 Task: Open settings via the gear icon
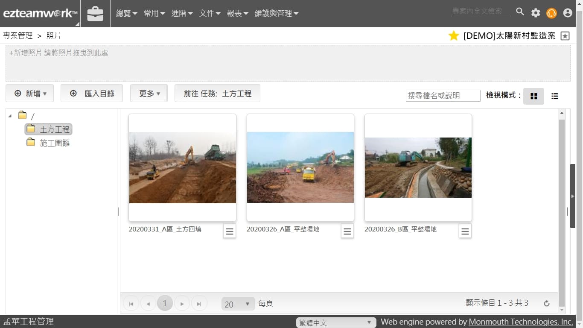click(536, 13)
